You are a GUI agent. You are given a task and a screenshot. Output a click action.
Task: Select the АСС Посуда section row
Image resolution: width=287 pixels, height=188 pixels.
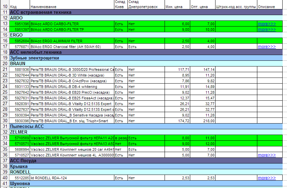[146, 161]
